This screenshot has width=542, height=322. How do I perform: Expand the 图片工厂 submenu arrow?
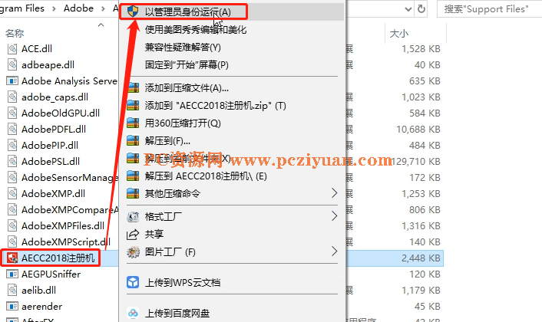(334, 251)
